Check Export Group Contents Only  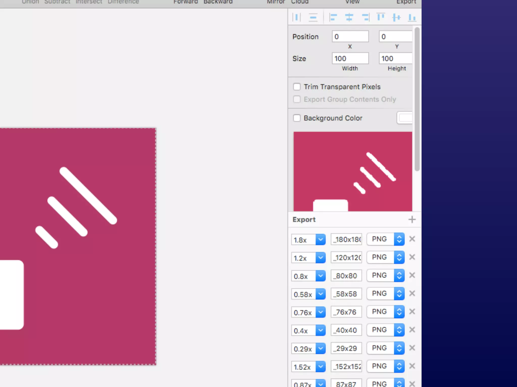297,99
